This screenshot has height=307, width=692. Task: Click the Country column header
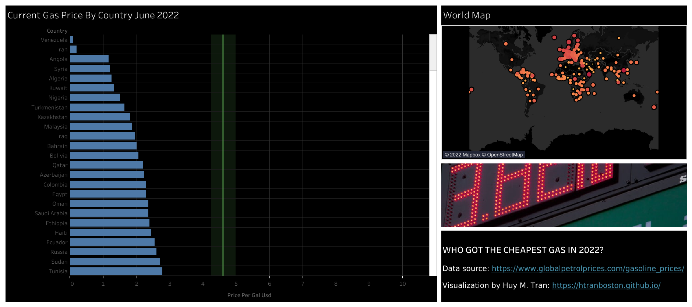point(57,31)
